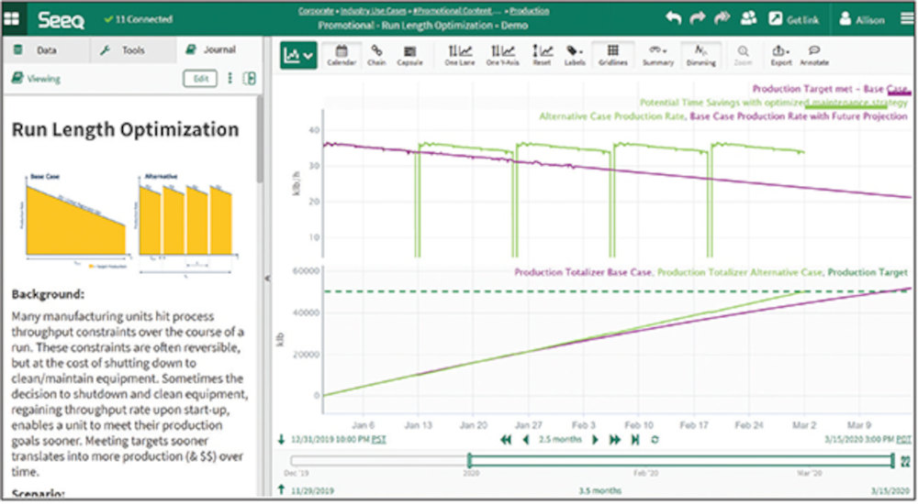Open the Corporate breadcrumb link
This screenshot has height=504, width=918.
coord(316,11)
